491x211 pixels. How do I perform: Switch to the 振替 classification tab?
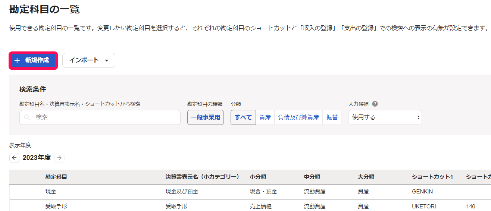pyautogui.click(x=332, y=117)
